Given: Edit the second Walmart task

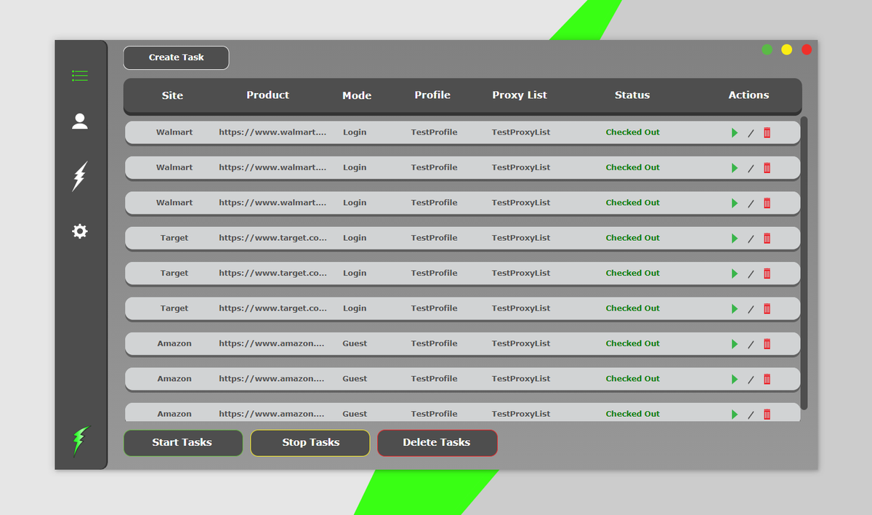Looking at the screenshot, I should [751, 168].
